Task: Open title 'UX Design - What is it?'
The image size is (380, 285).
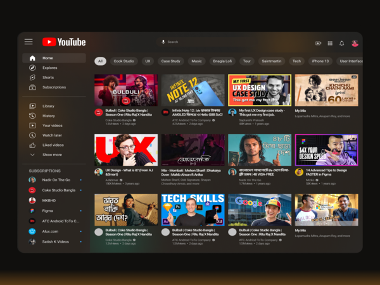Action: (129, 173)
